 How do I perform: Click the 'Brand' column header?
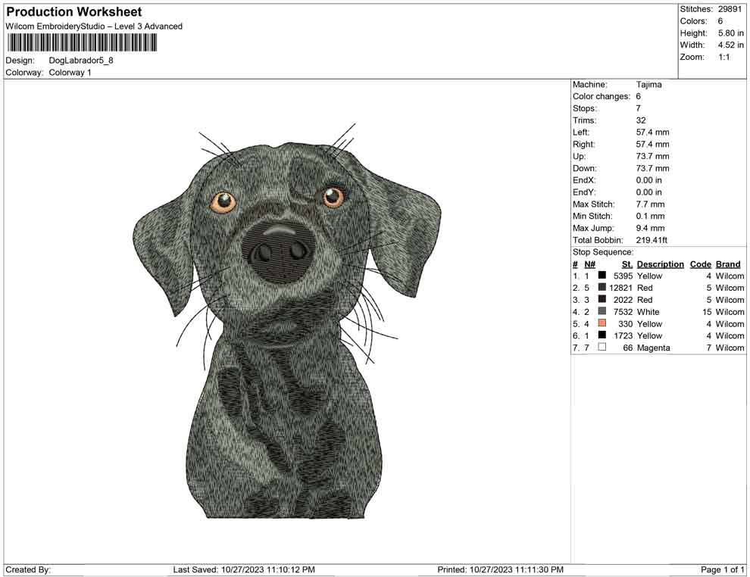tap(728, 264)
